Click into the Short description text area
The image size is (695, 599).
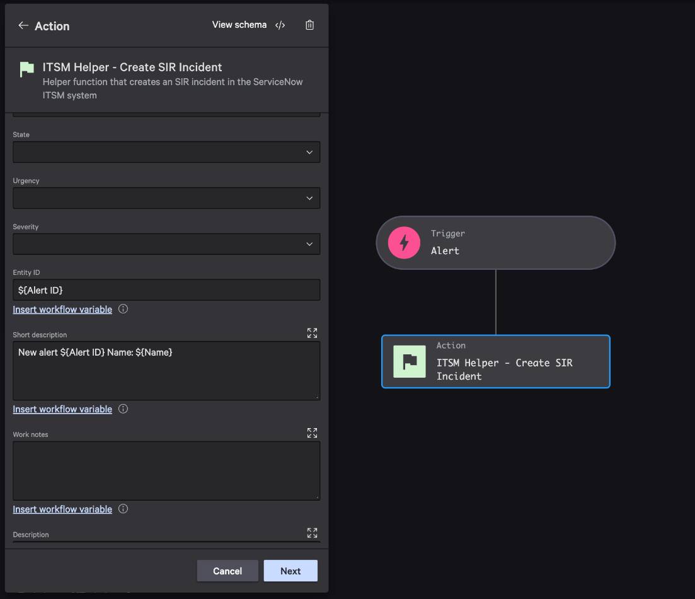click(x=166, y=371)
